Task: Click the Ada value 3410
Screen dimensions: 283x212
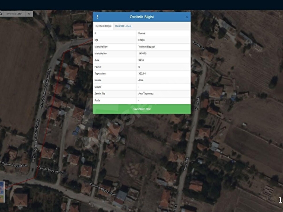Action: pos(141,60)
